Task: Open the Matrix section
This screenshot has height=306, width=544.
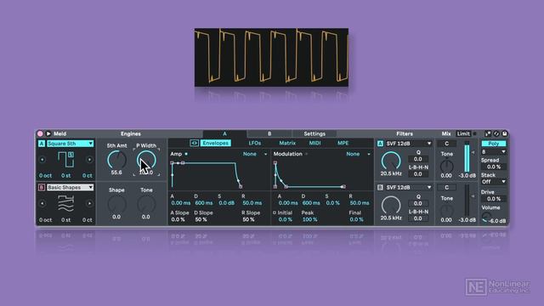Action: tap(287, 143)
